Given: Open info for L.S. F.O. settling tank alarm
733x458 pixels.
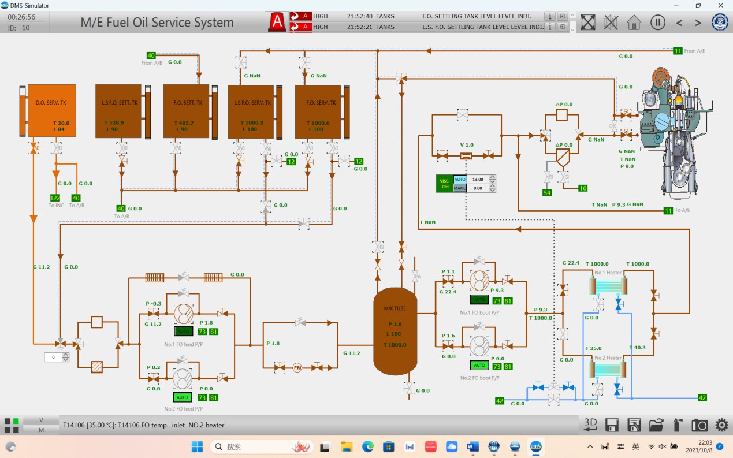Looking at the screenshot, I should pyautogui.click(x=551, y=27).
